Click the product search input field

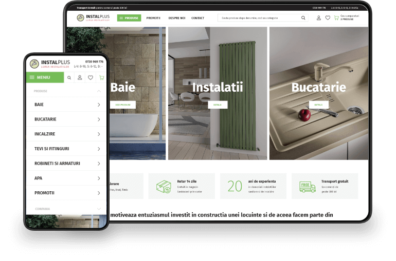click(259, 18)
